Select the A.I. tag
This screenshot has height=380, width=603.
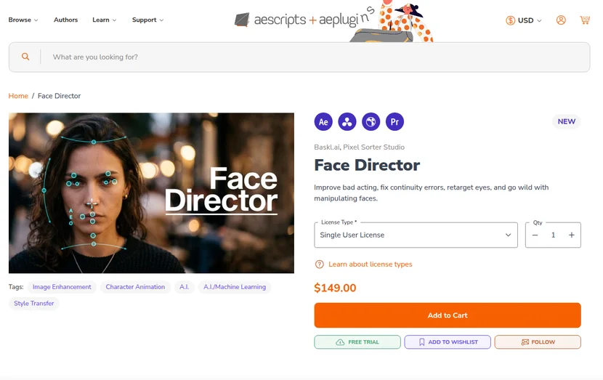[x=185, y=287]
